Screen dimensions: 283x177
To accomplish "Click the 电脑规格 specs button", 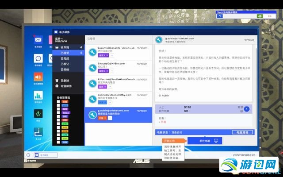I will [x=242, y=132].
